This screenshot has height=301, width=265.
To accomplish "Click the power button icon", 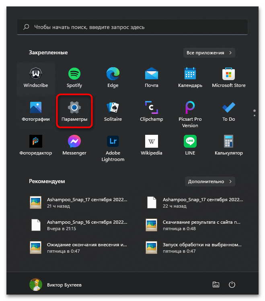I will coord(232,285).
